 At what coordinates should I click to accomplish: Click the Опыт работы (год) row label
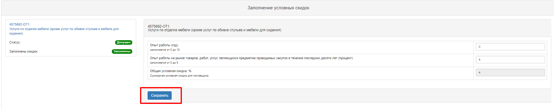(x=164, y=45)
